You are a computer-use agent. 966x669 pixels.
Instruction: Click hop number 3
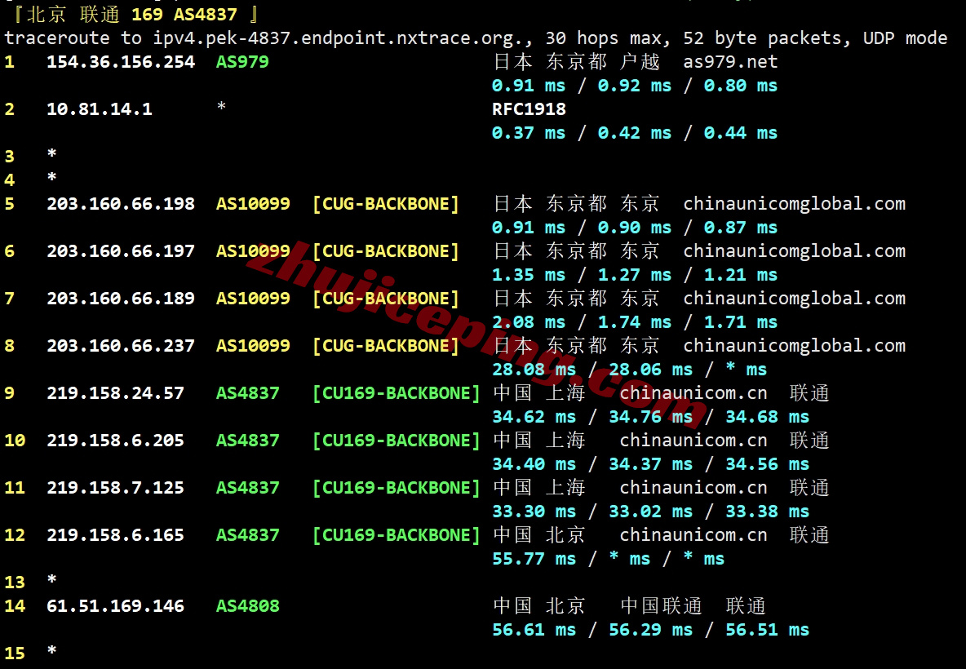[9, 157]
